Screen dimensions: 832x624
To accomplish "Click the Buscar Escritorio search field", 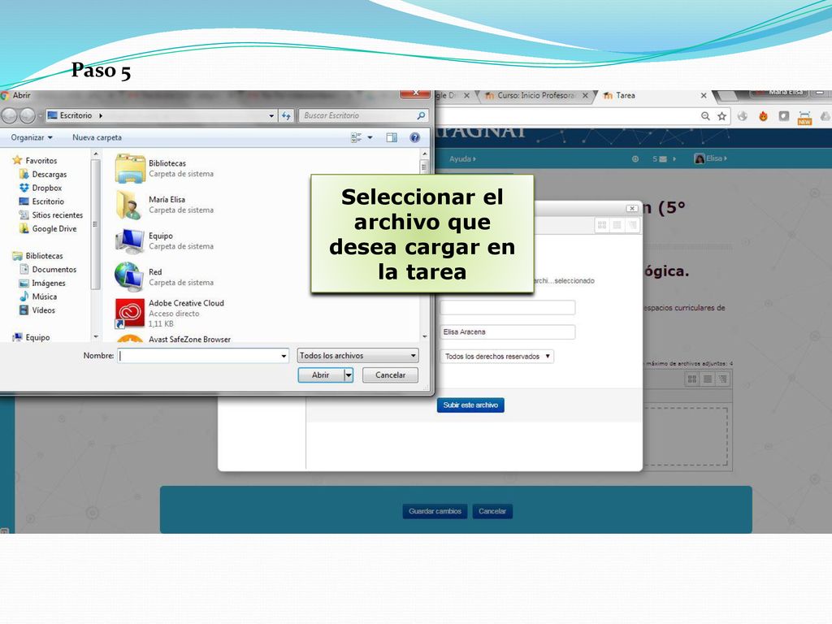I will 362,115.
